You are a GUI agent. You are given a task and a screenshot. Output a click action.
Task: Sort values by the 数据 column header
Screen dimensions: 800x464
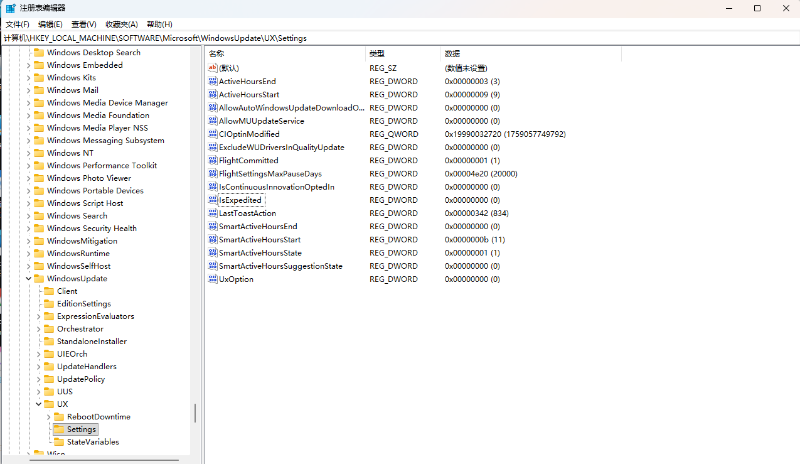(x=531, y=54)
